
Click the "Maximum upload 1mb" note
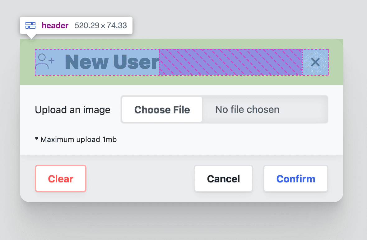point(78,139)
